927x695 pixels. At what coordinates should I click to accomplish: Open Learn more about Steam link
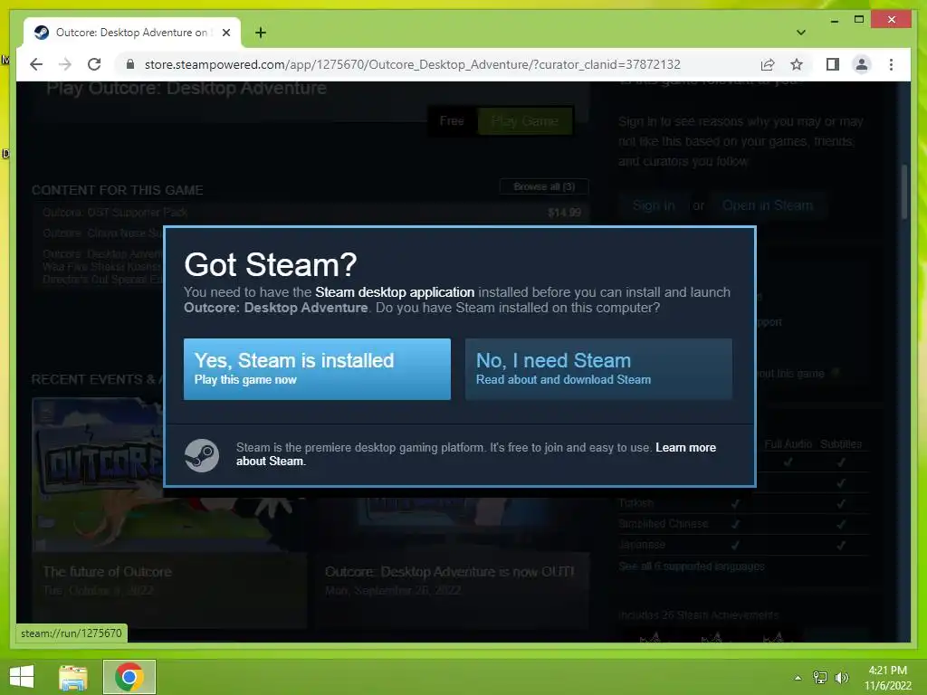(476, 454)
